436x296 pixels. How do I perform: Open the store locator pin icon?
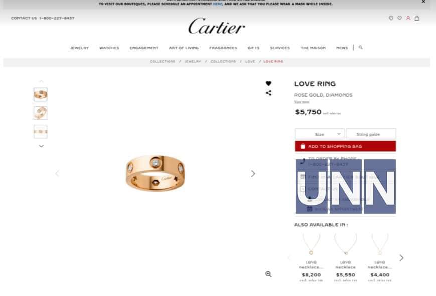point(391,18)
